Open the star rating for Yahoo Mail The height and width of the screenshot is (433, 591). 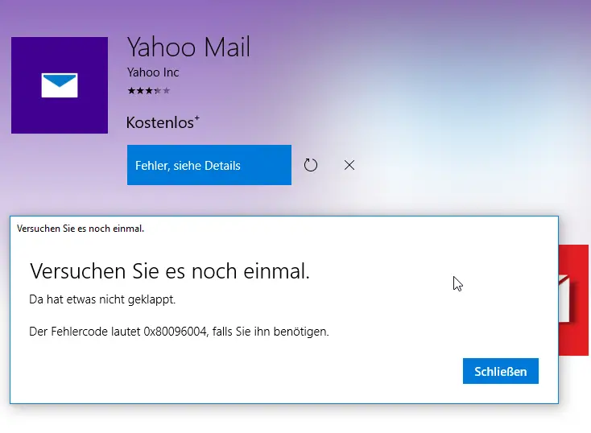[x=149, y=91]
